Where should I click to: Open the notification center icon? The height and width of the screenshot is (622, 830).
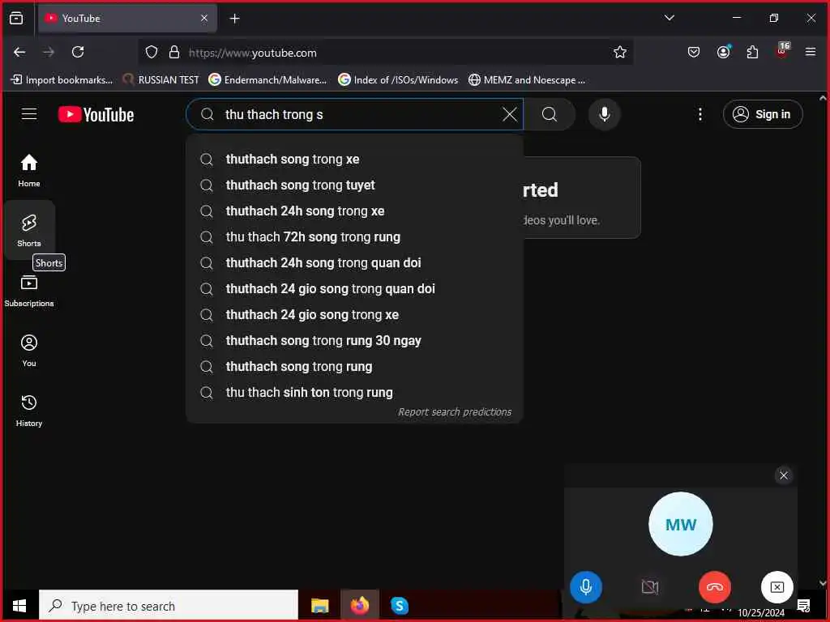[803, 606]
